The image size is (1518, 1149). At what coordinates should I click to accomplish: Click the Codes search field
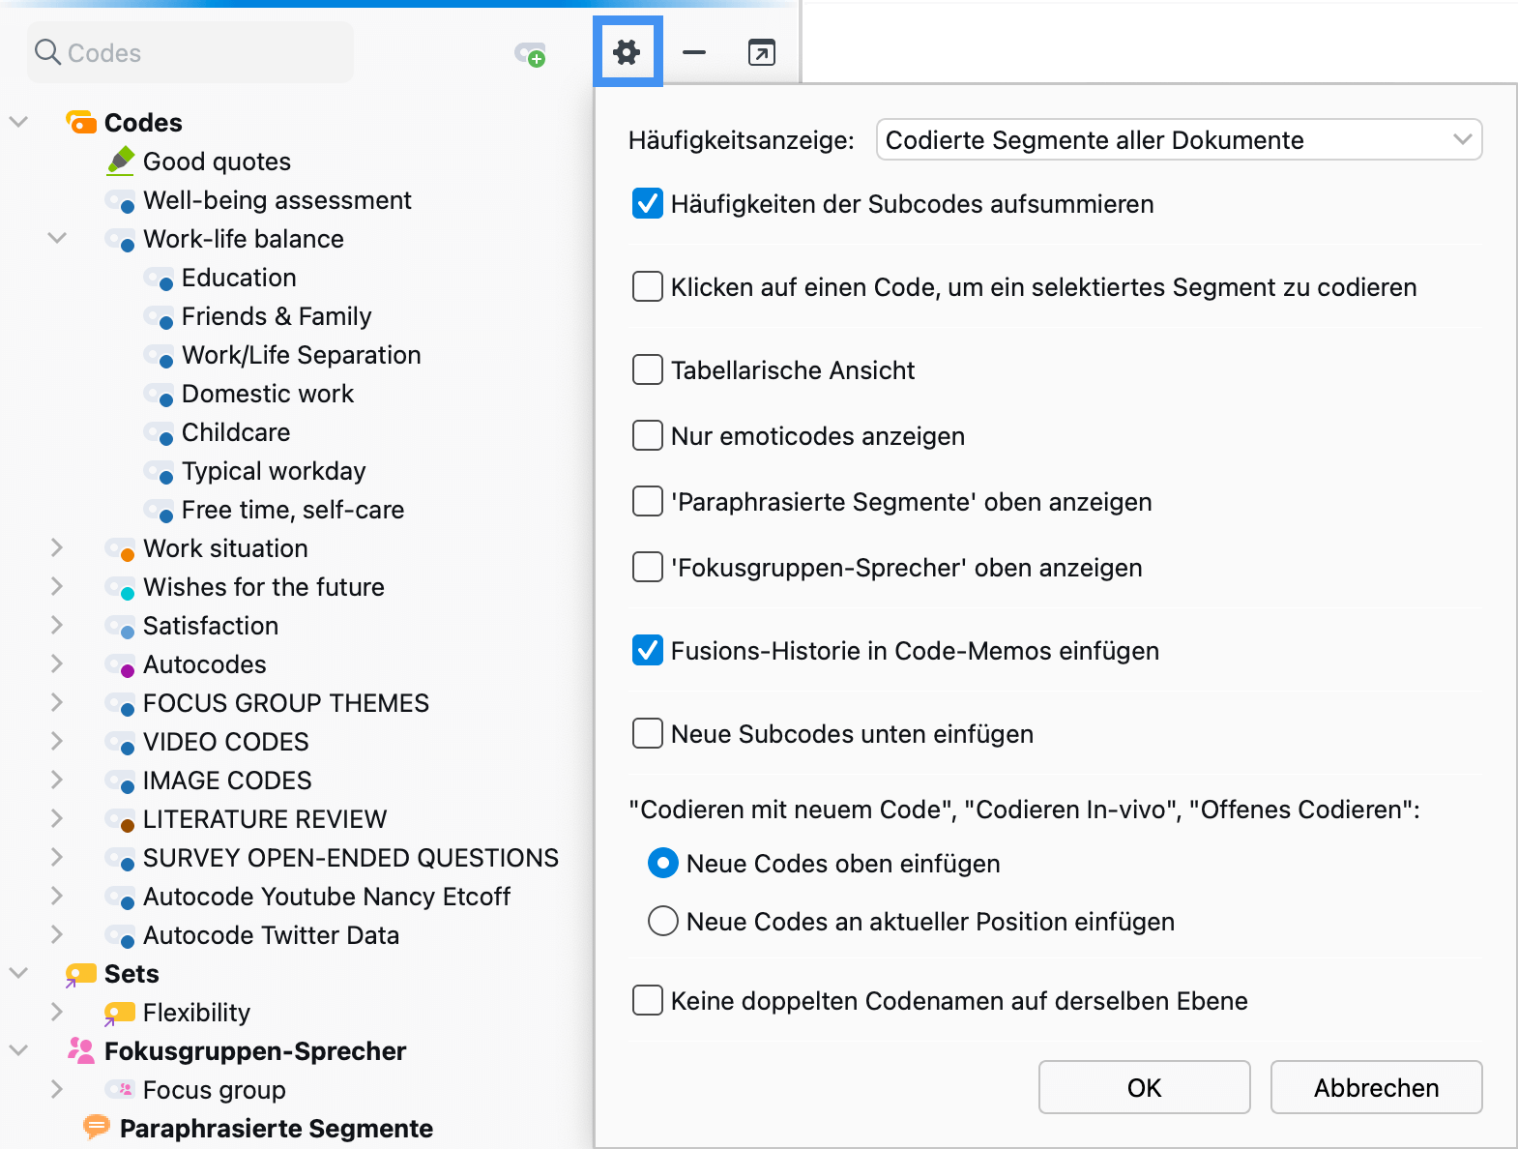pos(193,53)
